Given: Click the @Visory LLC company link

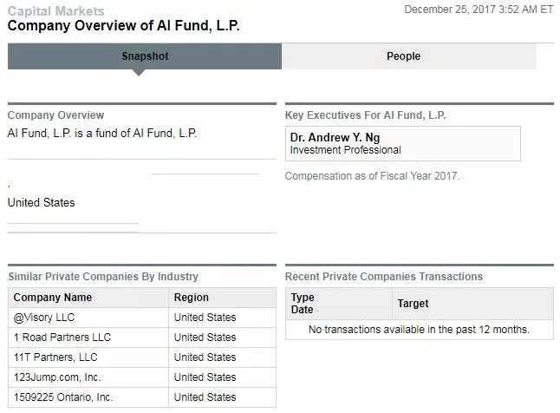Looking at the screenshot, I should pyautogui.click(x=45, y=317).
